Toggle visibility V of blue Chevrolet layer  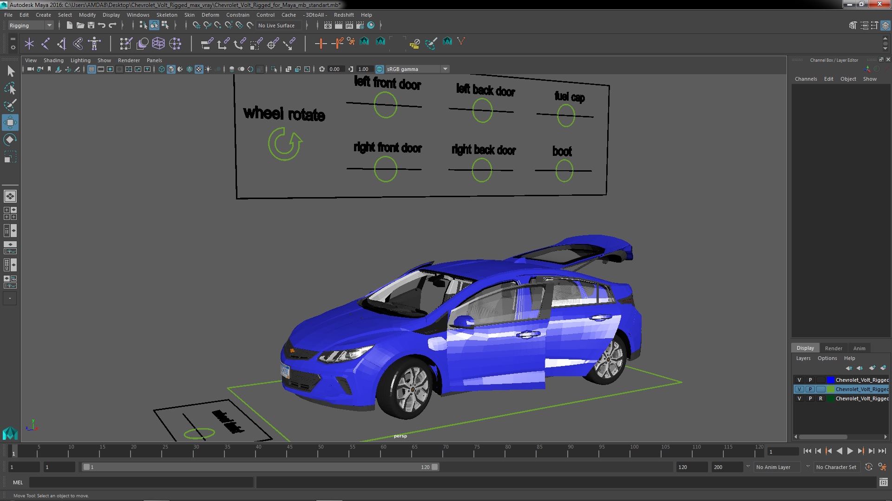[799, 380]
